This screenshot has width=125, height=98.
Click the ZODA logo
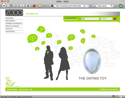(14, 13)
